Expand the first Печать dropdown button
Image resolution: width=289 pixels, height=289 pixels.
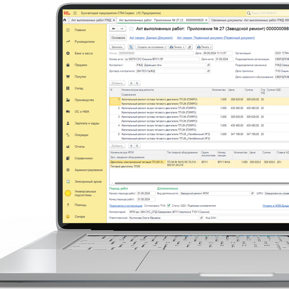pos(177,47)
